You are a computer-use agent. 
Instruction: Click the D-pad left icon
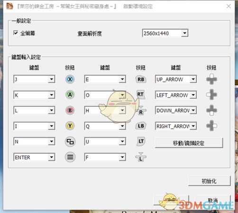(211, 95)
